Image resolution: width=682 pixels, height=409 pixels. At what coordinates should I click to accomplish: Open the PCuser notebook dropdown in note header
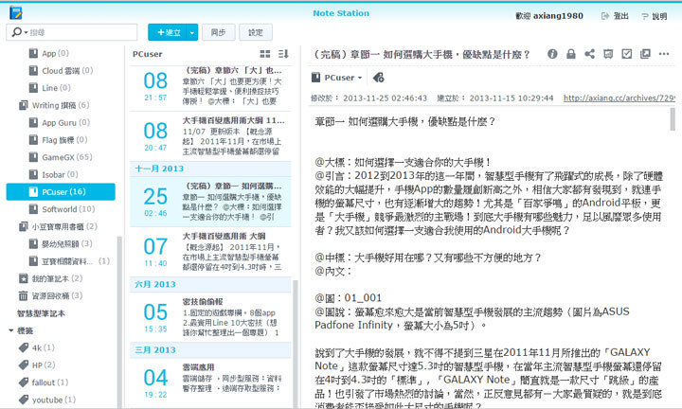(x=340, y=78)
